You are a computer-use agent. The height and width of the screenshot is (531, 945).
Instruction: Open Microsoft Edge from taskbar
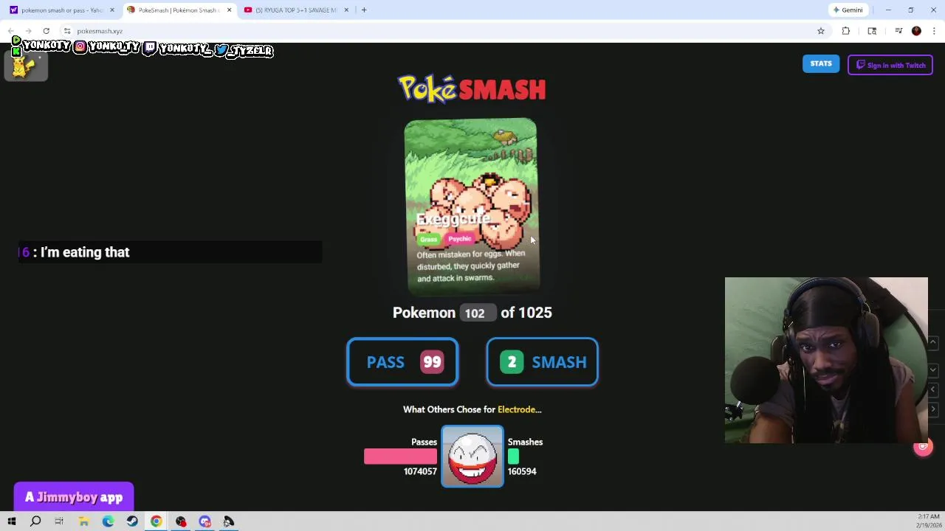[x=108, y=521]
